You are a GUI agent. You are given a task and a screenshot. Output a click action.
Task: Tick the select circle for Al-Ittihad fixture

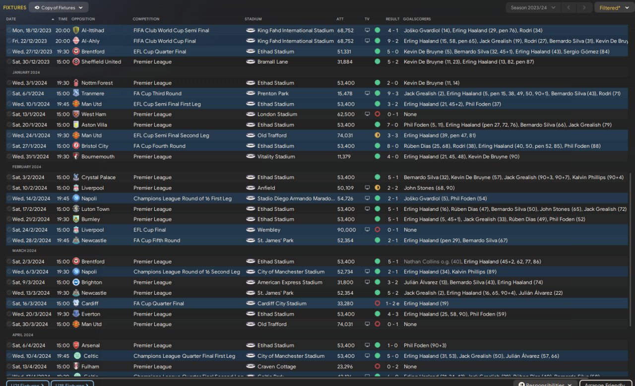[x=9, y=30]
